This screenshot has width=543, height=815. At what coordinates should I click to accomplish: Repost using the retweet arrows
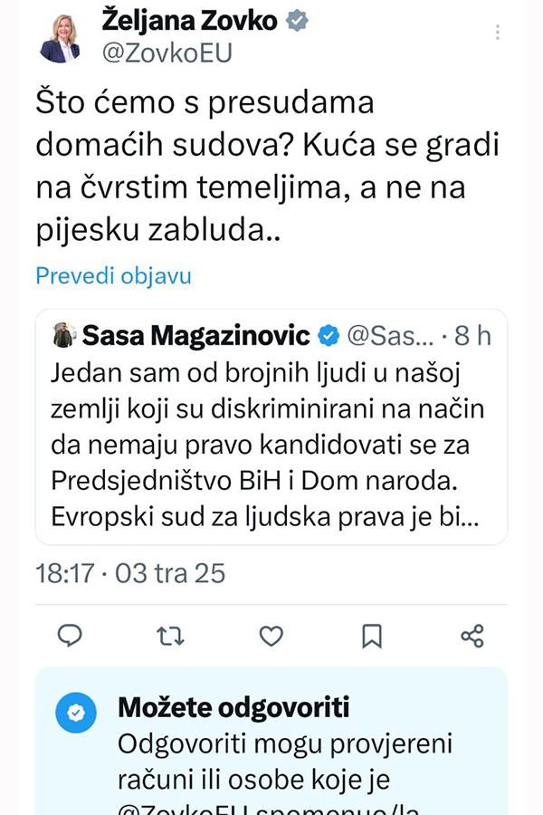pyautogui.click(x=170, y=637)
